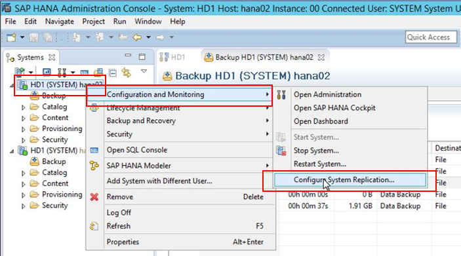Select Backup item under second HD1 system
Image resolution: width=461 pixels, height=256 pixels.
coord(54,162)
